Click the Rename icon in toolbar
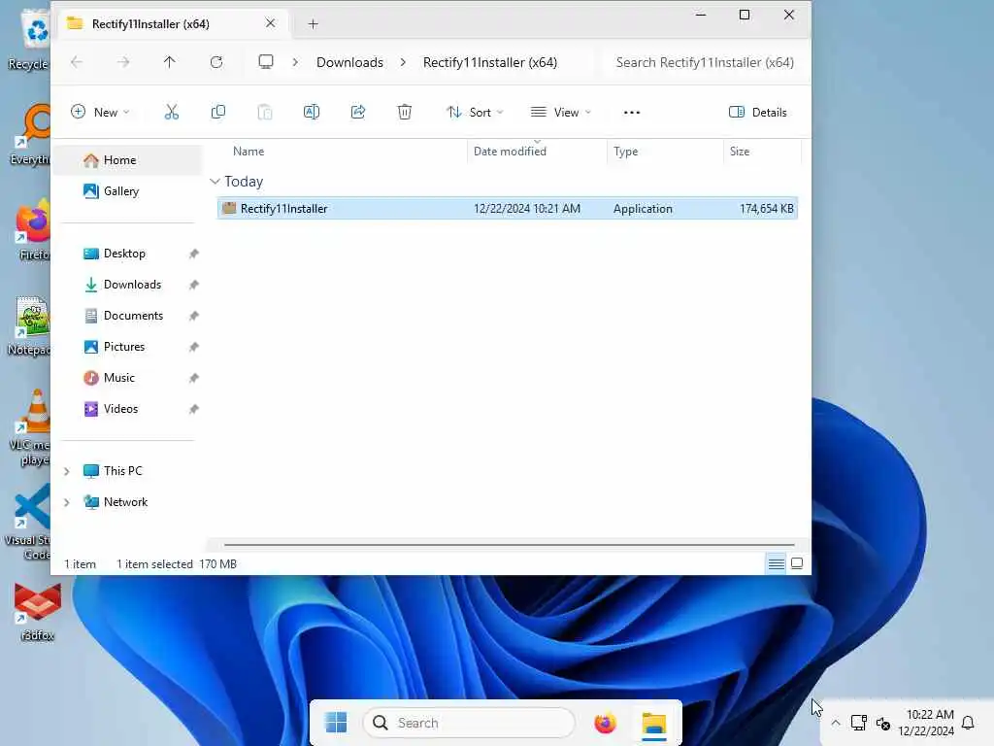The image size is (994, 746). click(x=312, y=113)
